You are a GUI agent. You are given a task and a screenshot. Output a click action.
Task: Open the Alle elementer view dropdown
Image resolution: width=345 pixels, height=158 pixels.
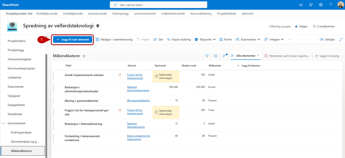[x=245, y=56]
